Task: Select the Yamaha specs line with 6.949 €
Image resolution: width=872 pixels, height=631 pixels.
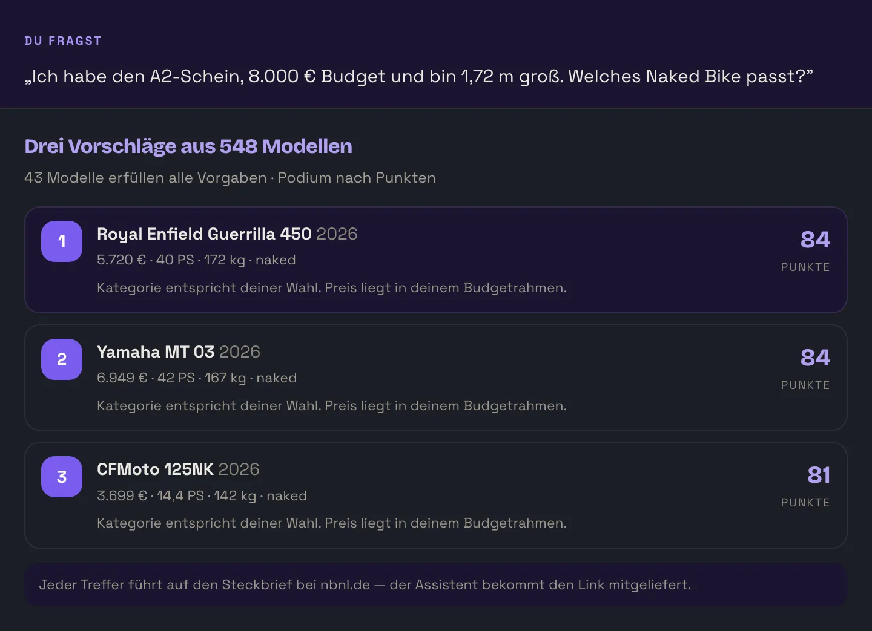Action: coord(197,378)
